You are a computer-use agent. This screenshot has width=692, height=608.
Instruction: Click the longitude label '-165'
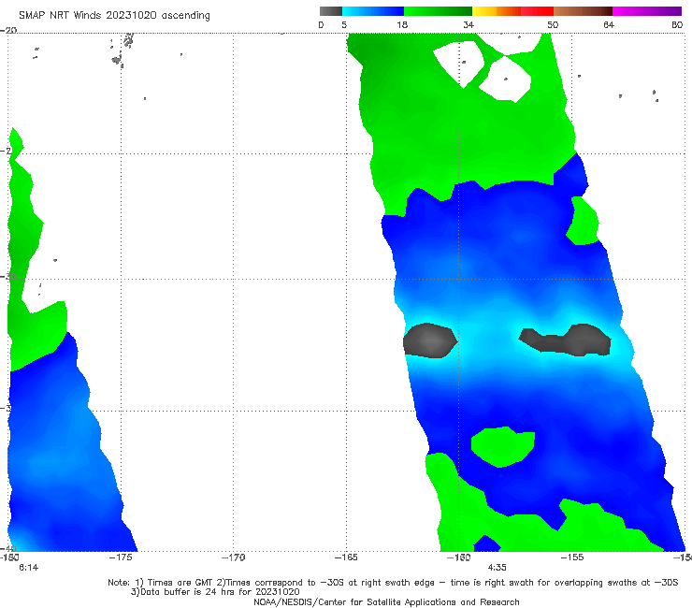click(x=346, y=557)
